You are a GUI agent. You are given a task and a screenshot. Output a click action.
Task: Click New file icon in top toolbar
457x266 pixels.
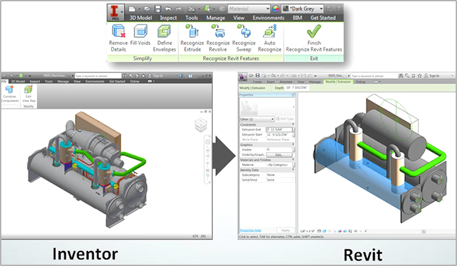[132, 9]
